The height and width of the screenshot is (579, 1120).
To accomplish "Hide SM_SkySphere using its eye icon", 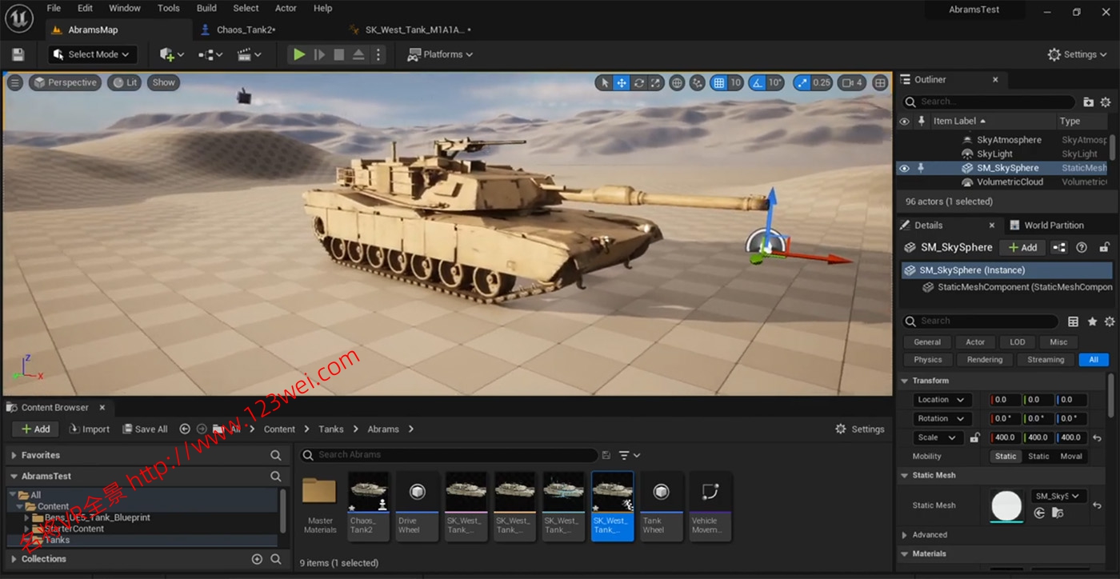I will 904,168.
